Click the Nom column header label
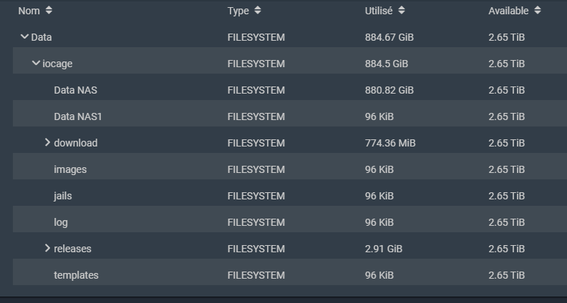567x303 pixels. (29, 11)
